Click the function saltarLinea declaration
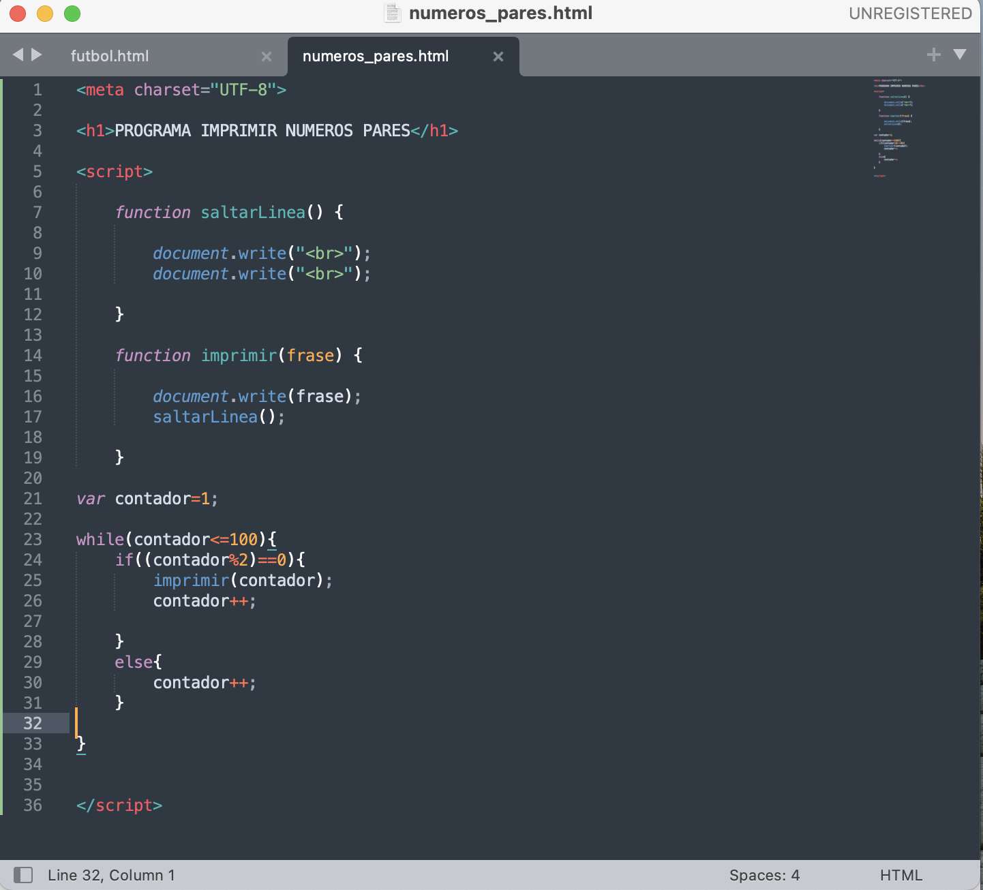The height and width of the screenshot is (890, 983). click(229, 213)
